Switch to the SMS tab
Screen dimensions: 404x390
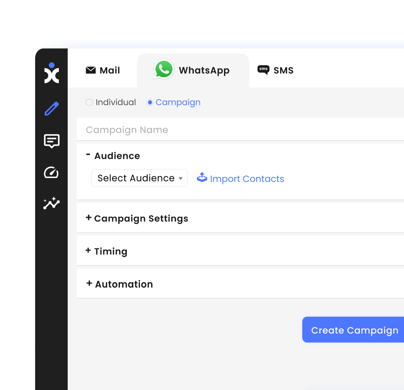tap(275, 70)
